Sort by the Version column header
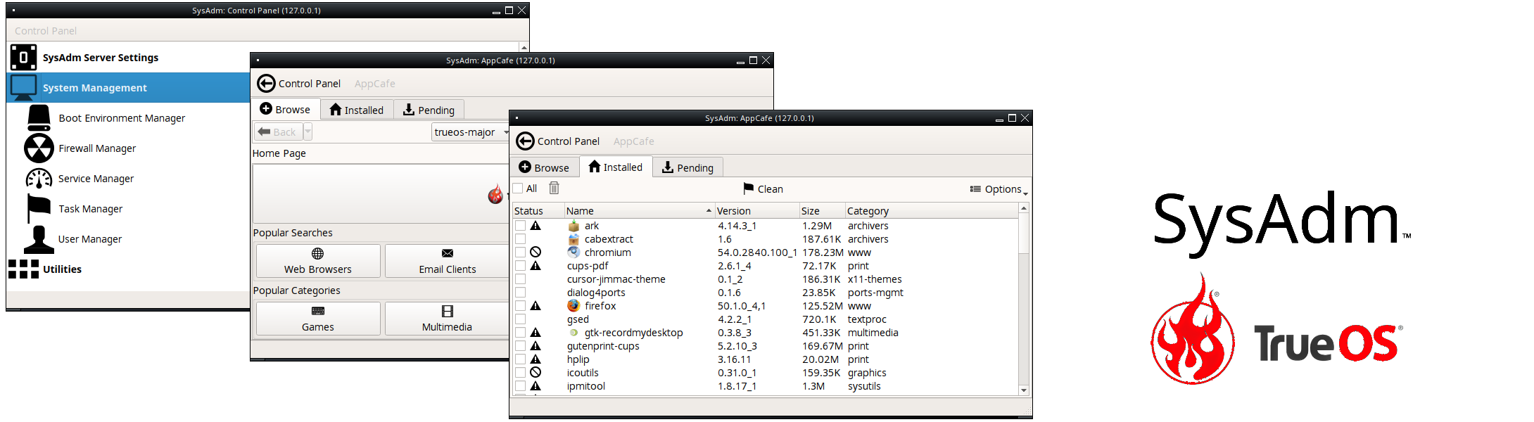The image size is (1534, 422). tap(756, 211)
